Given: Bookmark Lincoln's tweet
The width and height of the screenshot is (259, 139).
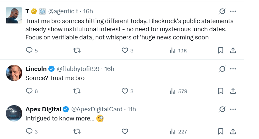Looking at the screenshot, I should (x=220, y=91).
